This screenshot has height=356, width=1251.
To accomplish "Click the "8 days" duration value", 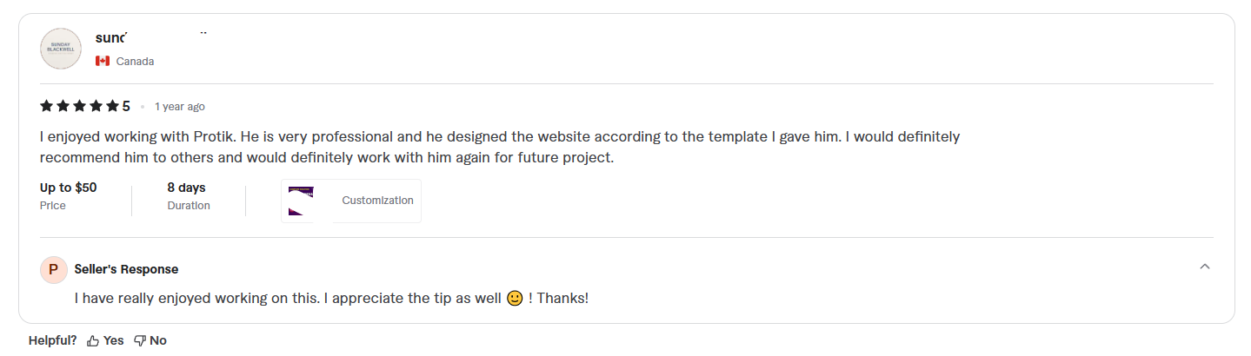I will 186,188.
